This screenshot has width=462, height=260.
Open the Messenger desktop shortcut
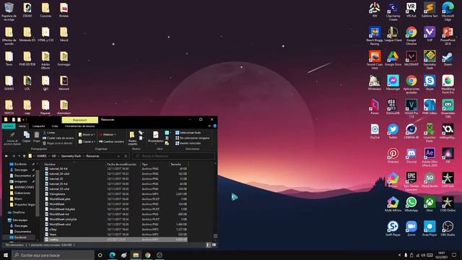pos(393,82)
